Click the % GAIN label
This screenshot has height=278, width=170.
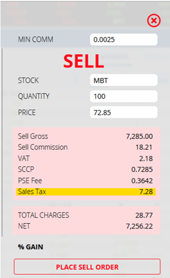tap(30, 247)
